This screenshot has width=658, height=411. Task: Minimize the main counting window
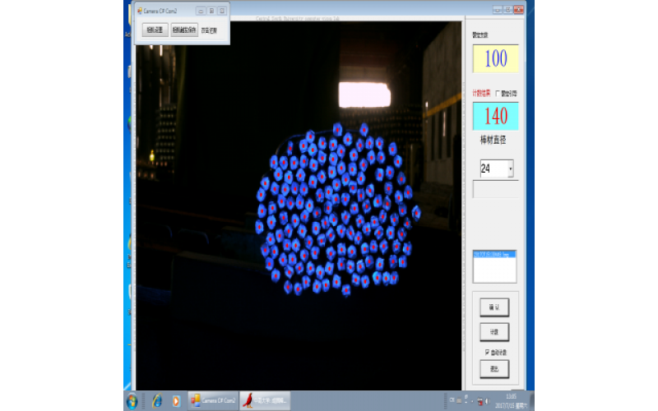coord(498,10)
